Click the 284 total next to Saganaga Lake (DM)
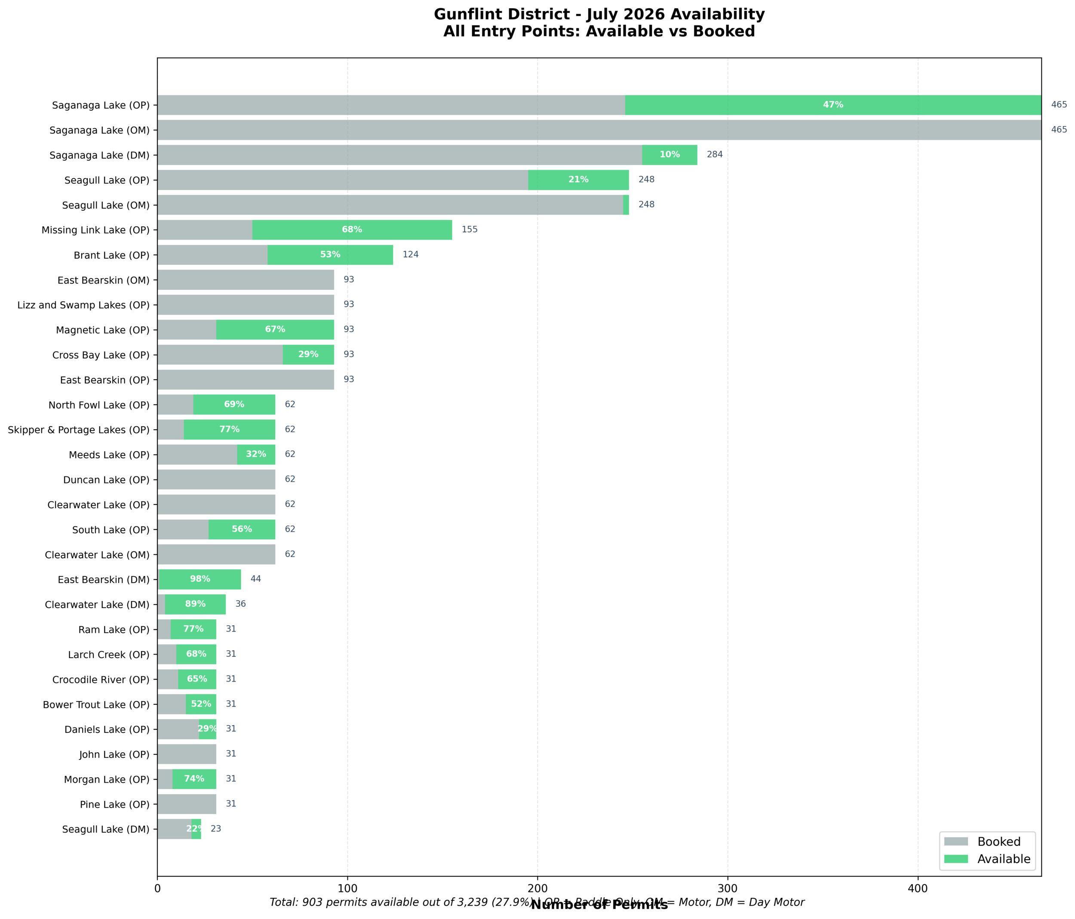 point(714,155)
